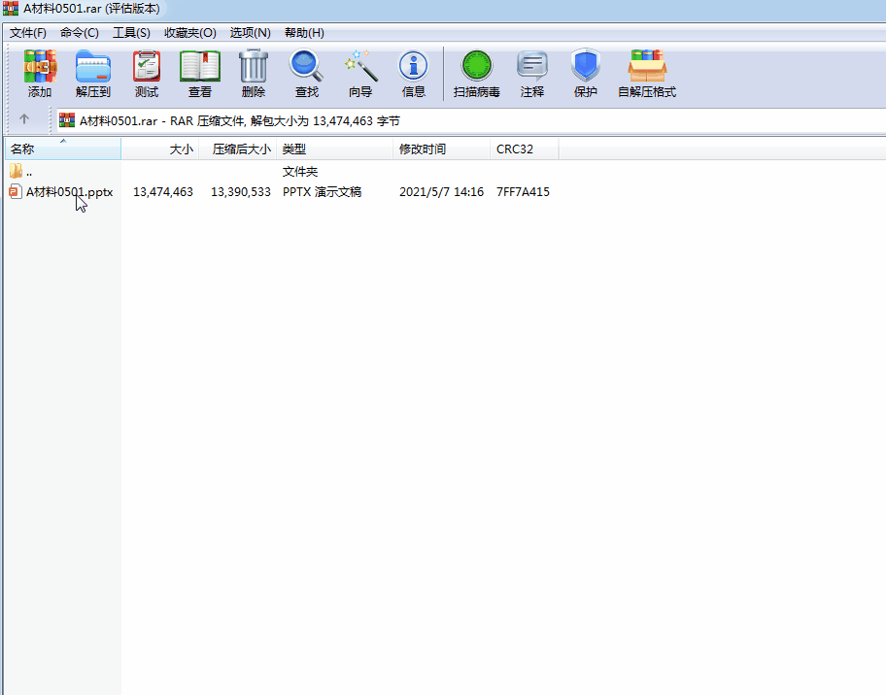Click CRC32 value 7FF7A415
The width and height of the screenshot is (886, 695).
(523, 192)
